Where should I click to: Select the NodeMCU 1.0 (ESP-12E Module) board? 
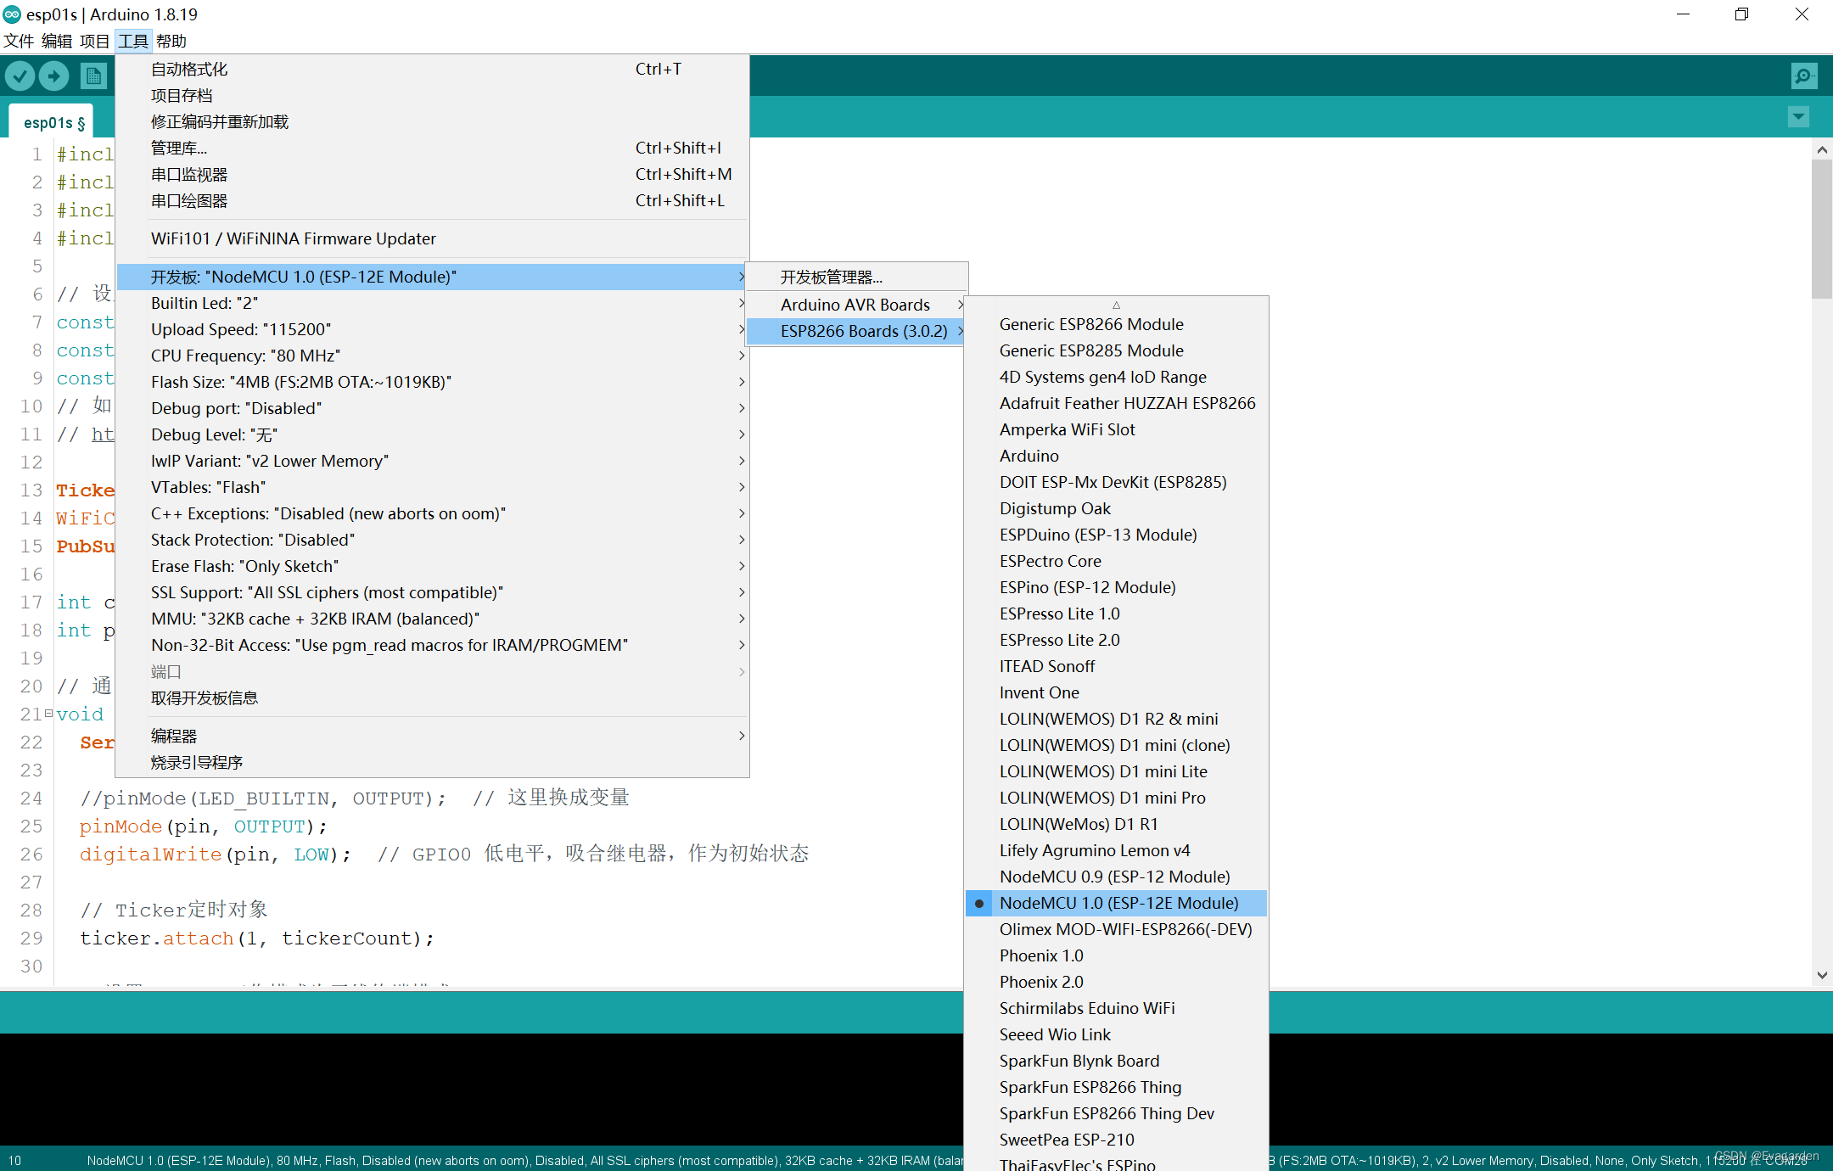click(x=1117, y=904)
